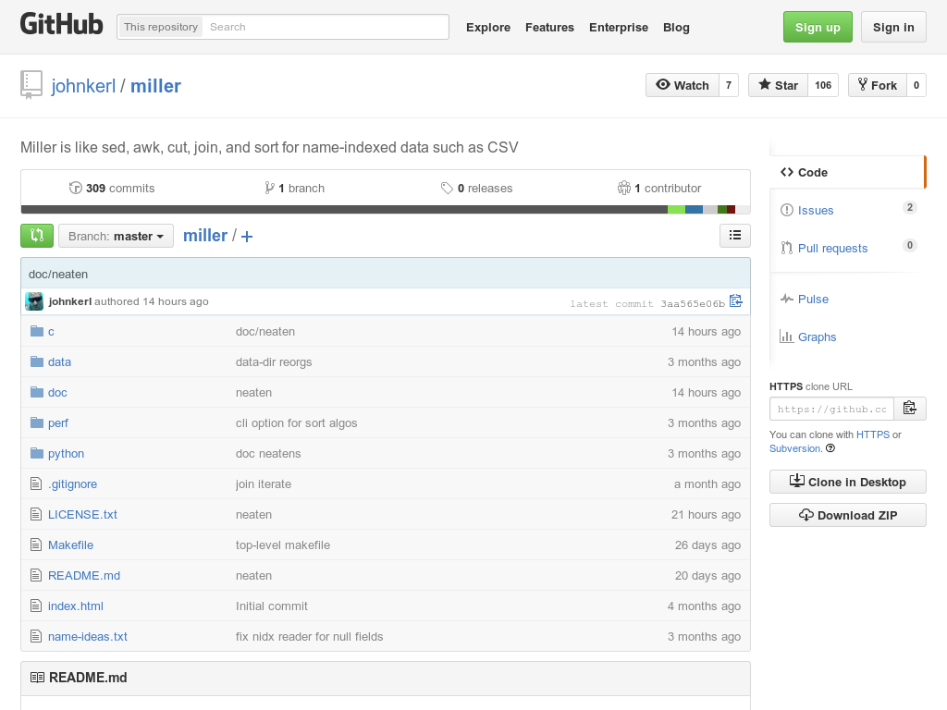Click Enterprise in the top navigation
This screenshot has height=710, width=947.
619,27
